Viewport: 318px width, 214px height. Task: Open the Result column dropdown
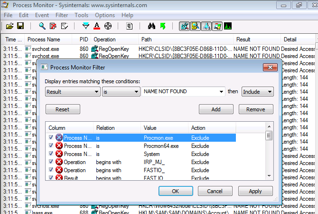(x=73, y=92)
